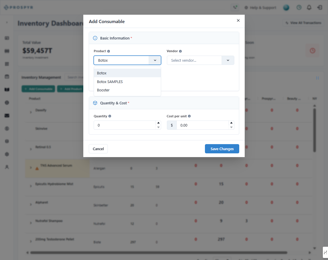Click View All Transactions button
The image size is (328, 260).
(303, 23)
